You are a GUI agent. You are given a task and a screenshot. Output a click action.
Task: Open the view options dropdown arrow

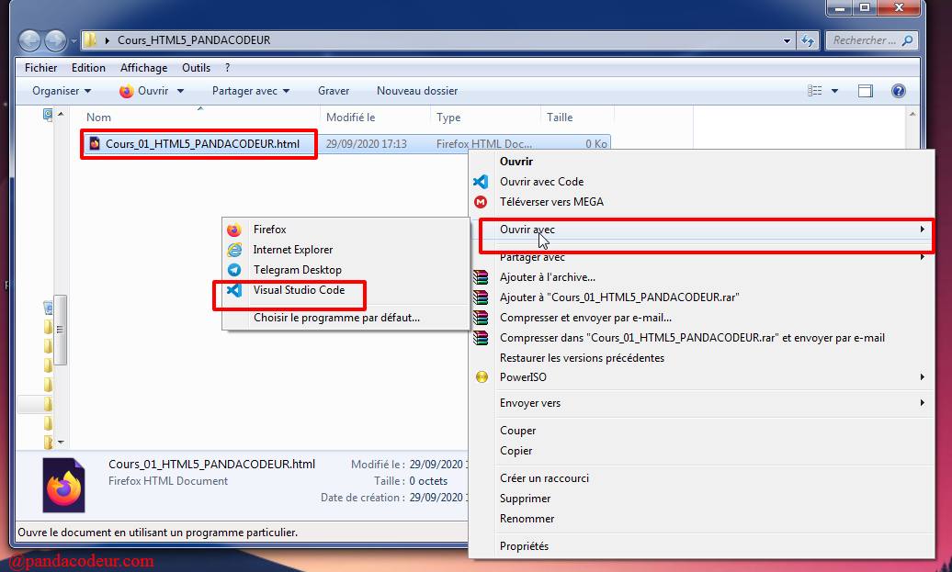(834, 91)
